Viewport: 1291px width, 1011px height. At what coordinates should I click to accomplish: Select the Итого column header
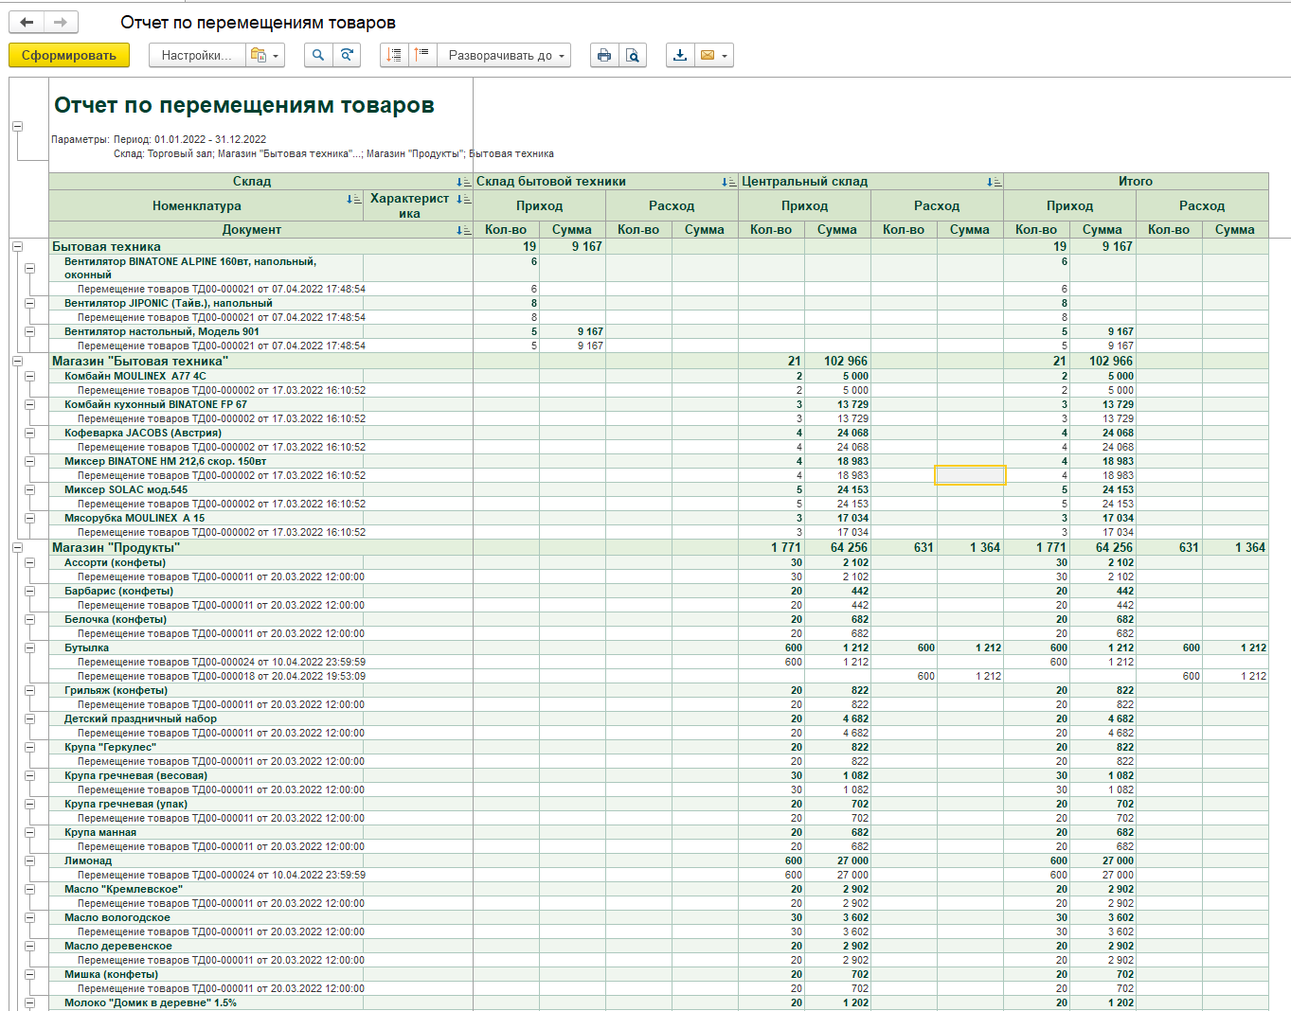[x=1136, y=182]
